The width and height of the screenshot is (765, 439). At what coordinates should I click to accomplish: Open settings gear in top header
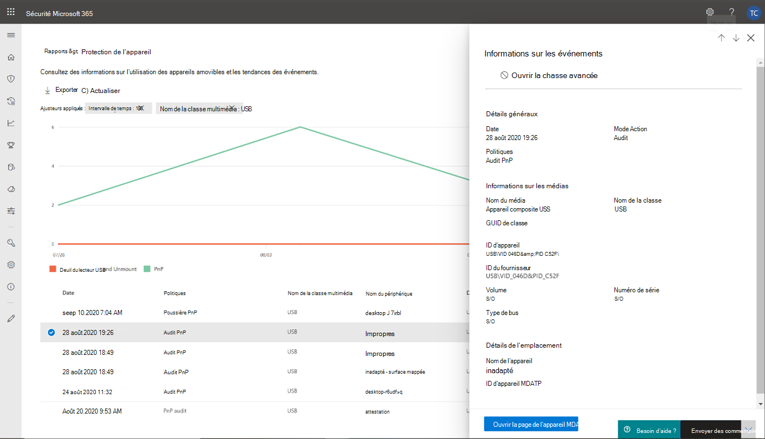[710, 12]
